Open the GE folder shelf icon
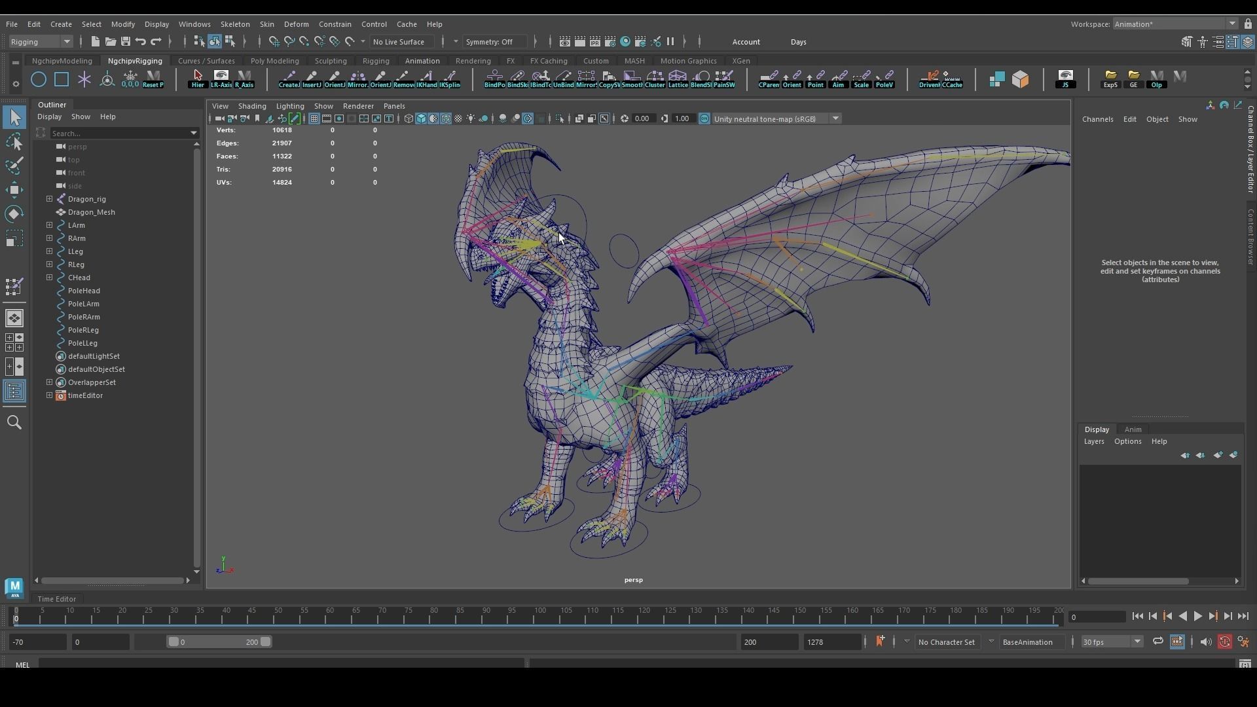Image resolution: width=1257 pixels, height=707 pixels. click(x=1133, y=79)
